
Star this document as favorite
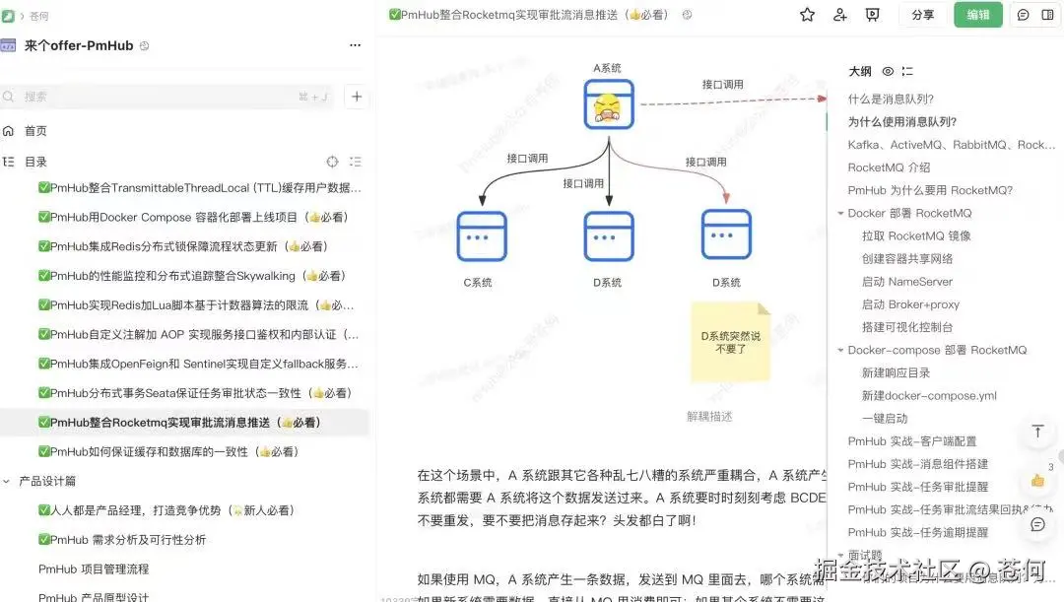click(x=807, y=14)
